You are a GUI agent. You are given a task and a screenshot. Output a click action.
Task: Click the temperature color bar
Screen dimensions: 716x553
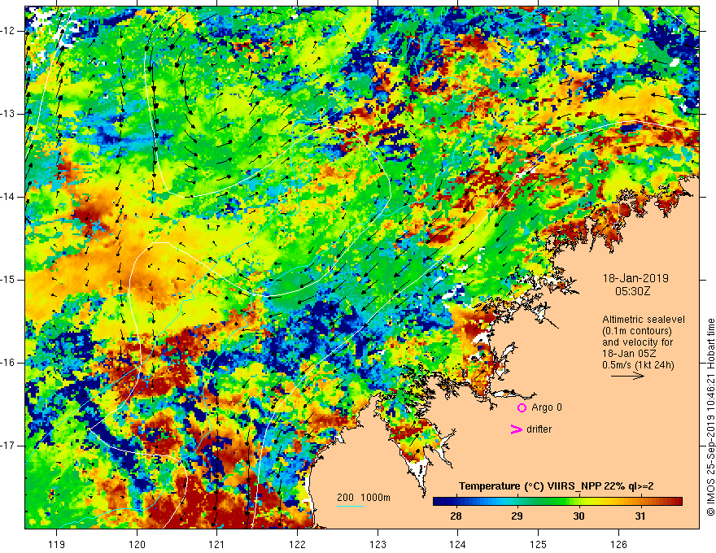(x=557, y=502)
